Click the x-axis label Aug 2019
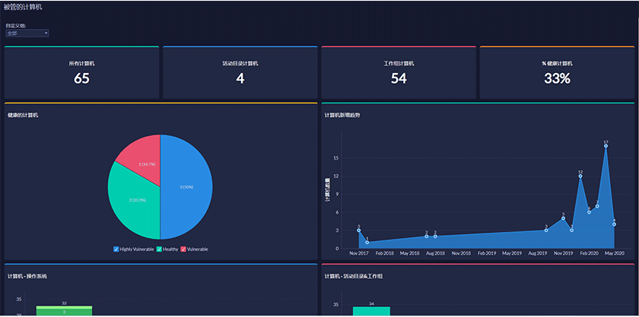639x317 pixels. (x=537, y=253)
